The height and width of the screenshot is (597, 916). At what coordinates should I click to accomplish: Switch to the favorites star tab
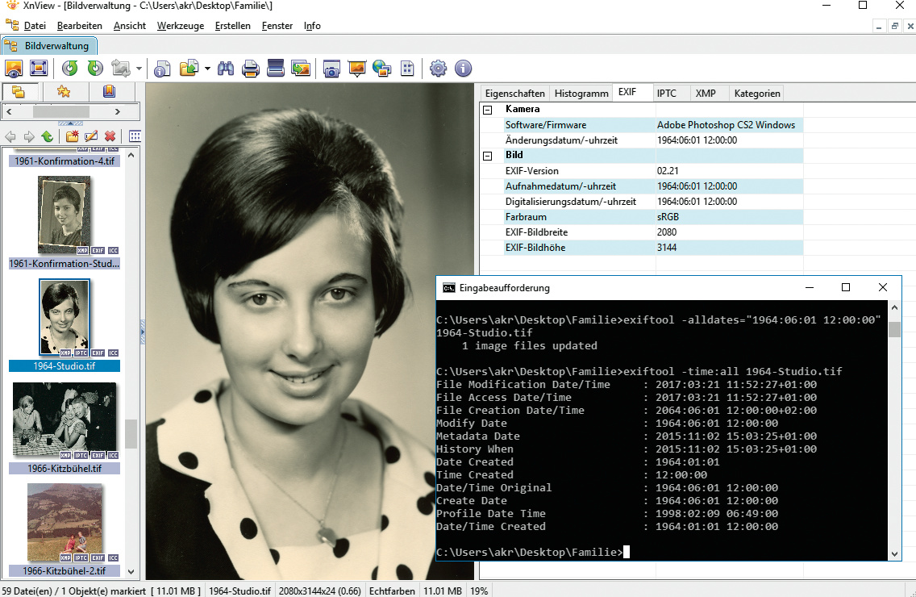[x=63, y=91]
